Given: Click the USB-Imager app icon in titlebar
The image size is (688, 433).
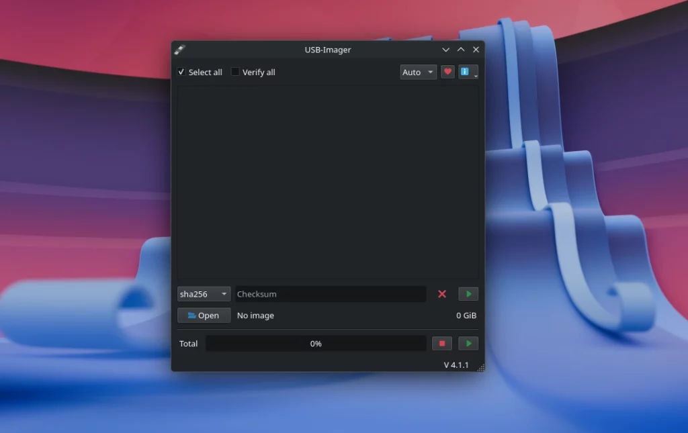Looking at the screenshot, I should 179,50.
